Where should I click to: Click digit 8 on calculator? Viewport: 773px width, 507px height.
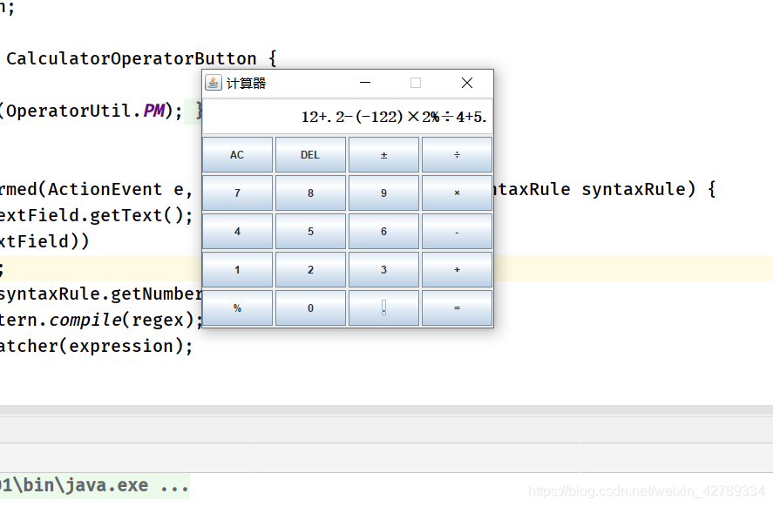[x=310, y=193]
